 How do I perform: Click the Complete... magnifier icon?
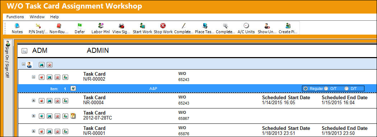coord(225,26)
